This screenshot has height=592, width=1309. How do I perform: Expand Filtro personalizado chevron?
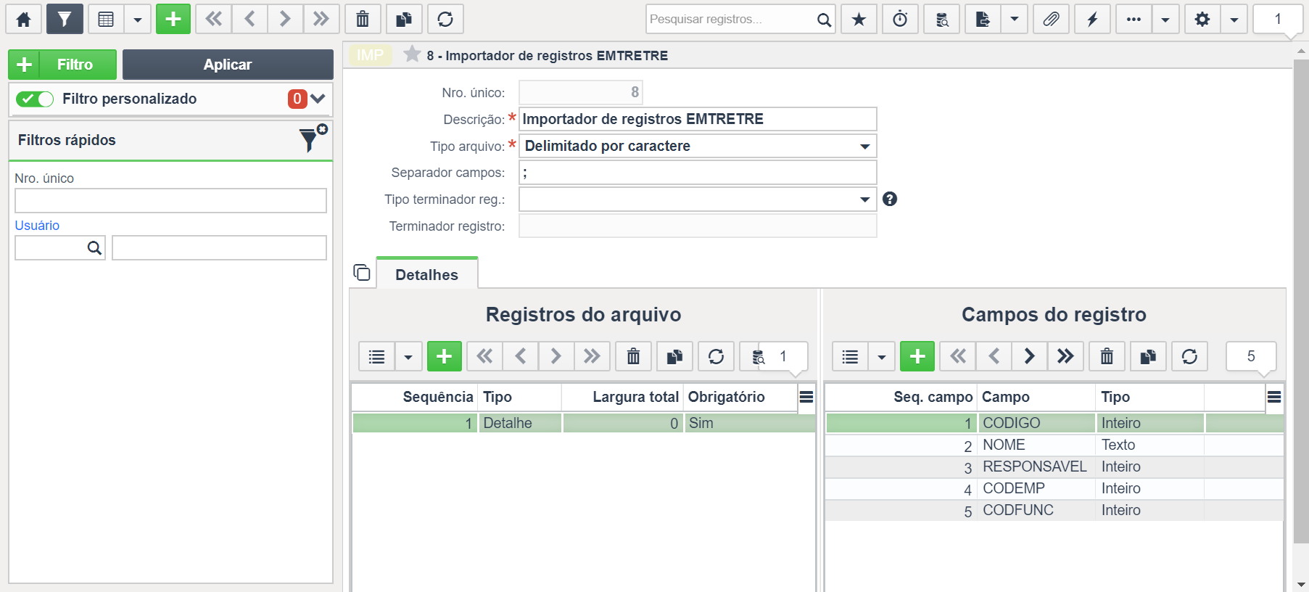318,99
